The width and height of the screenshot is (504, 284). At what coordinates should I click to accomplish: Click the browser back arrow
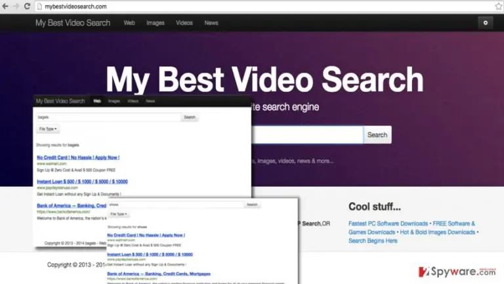5,7
